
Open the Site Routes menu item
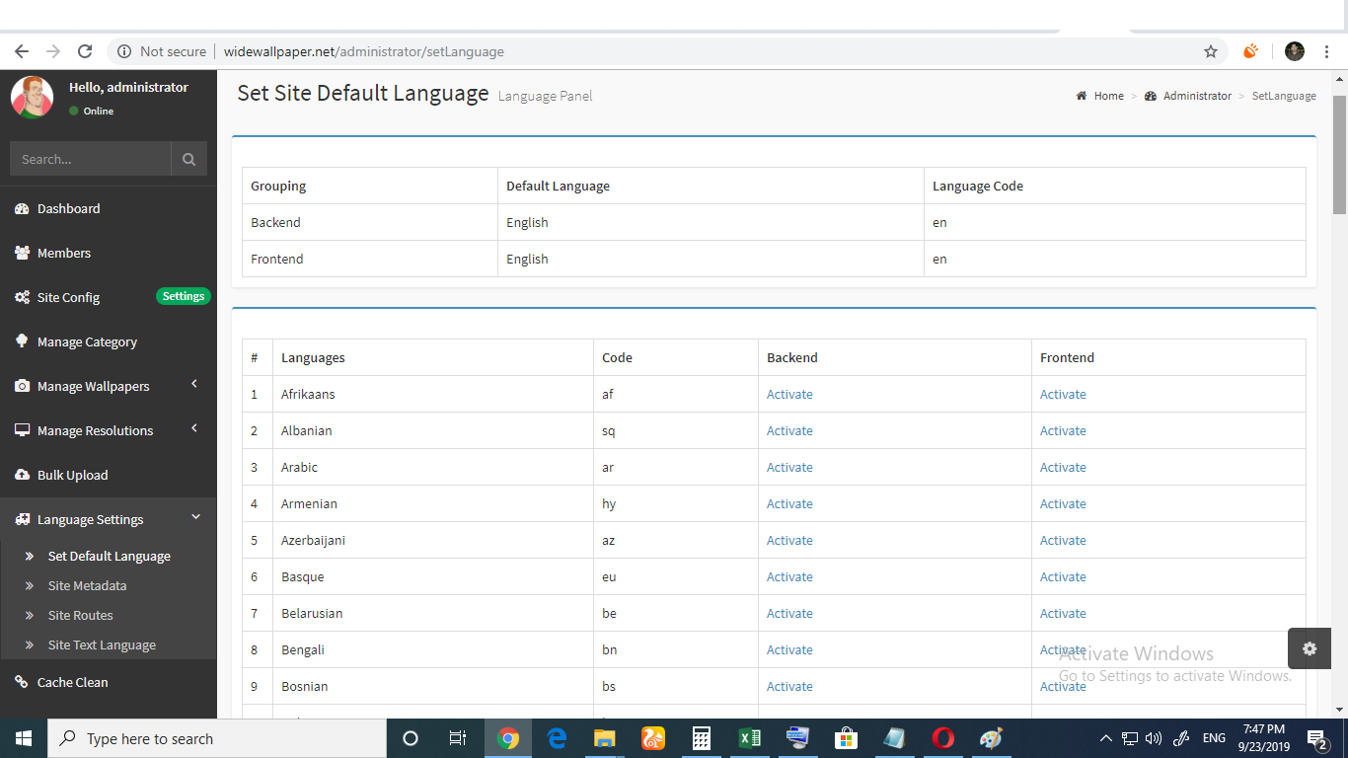[x=80, y=616]
